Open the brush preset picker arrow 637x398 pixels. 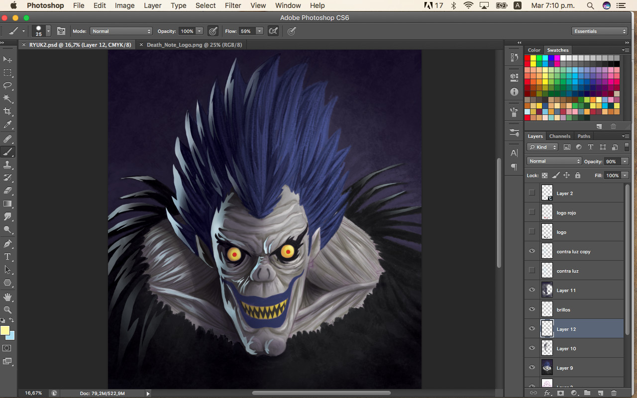[x=48, y=31]
